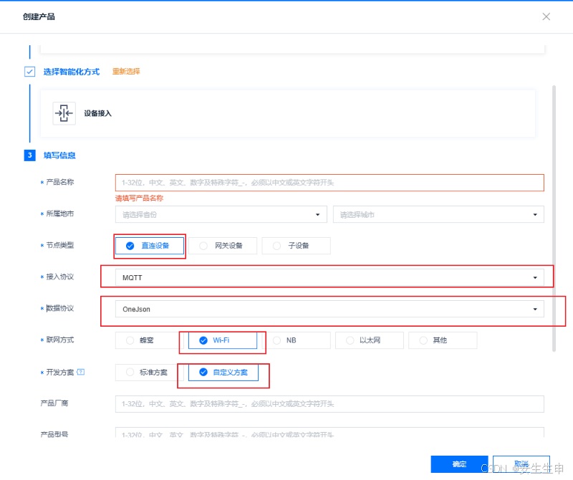Click the dialog vertical scrollbar
573x480 pixels.
coord(554,219)
